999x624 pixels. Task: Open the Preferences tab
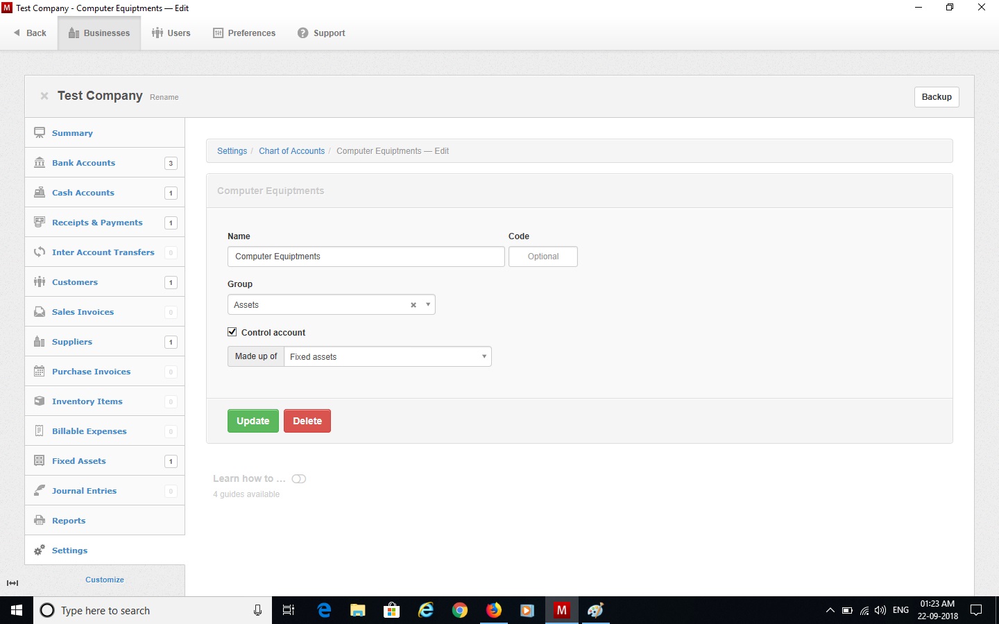click(244, 33)
